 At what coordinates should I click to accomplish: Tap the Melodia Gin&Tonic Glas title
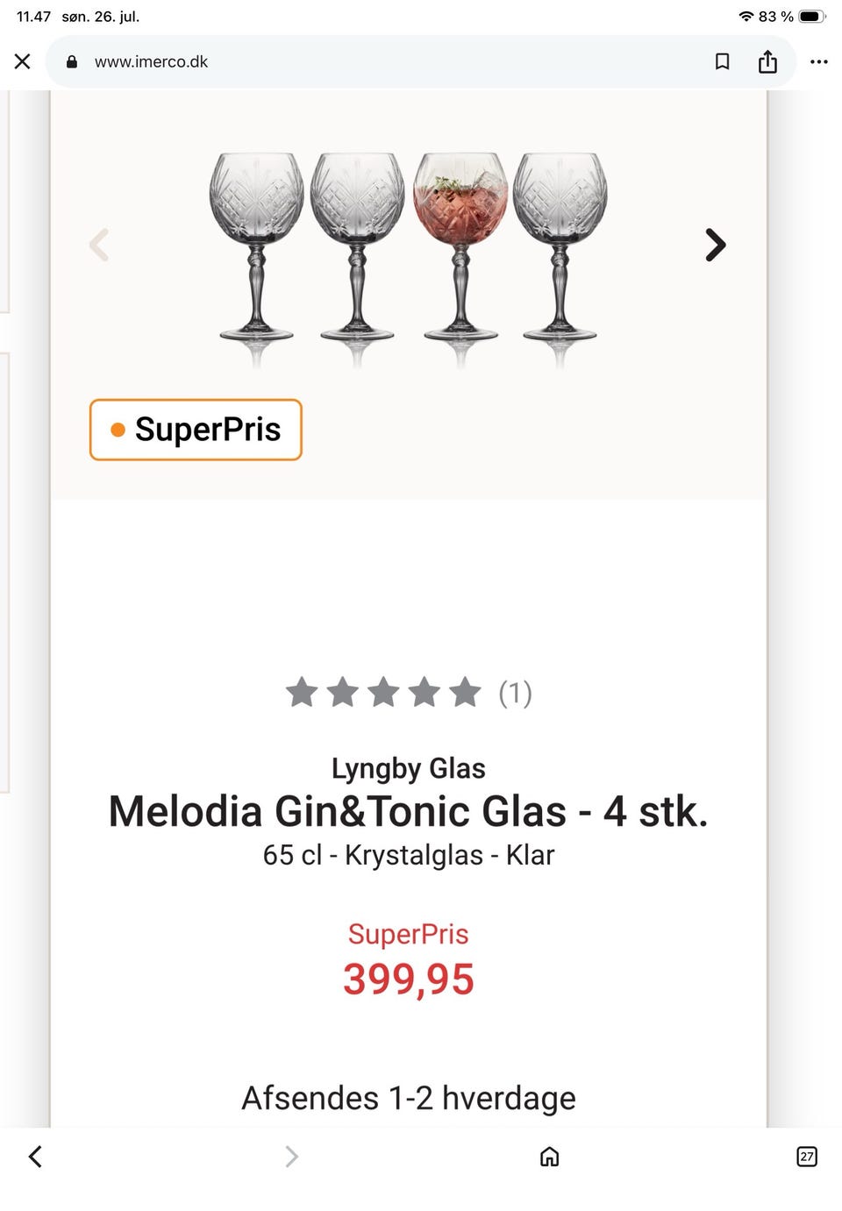409,811
